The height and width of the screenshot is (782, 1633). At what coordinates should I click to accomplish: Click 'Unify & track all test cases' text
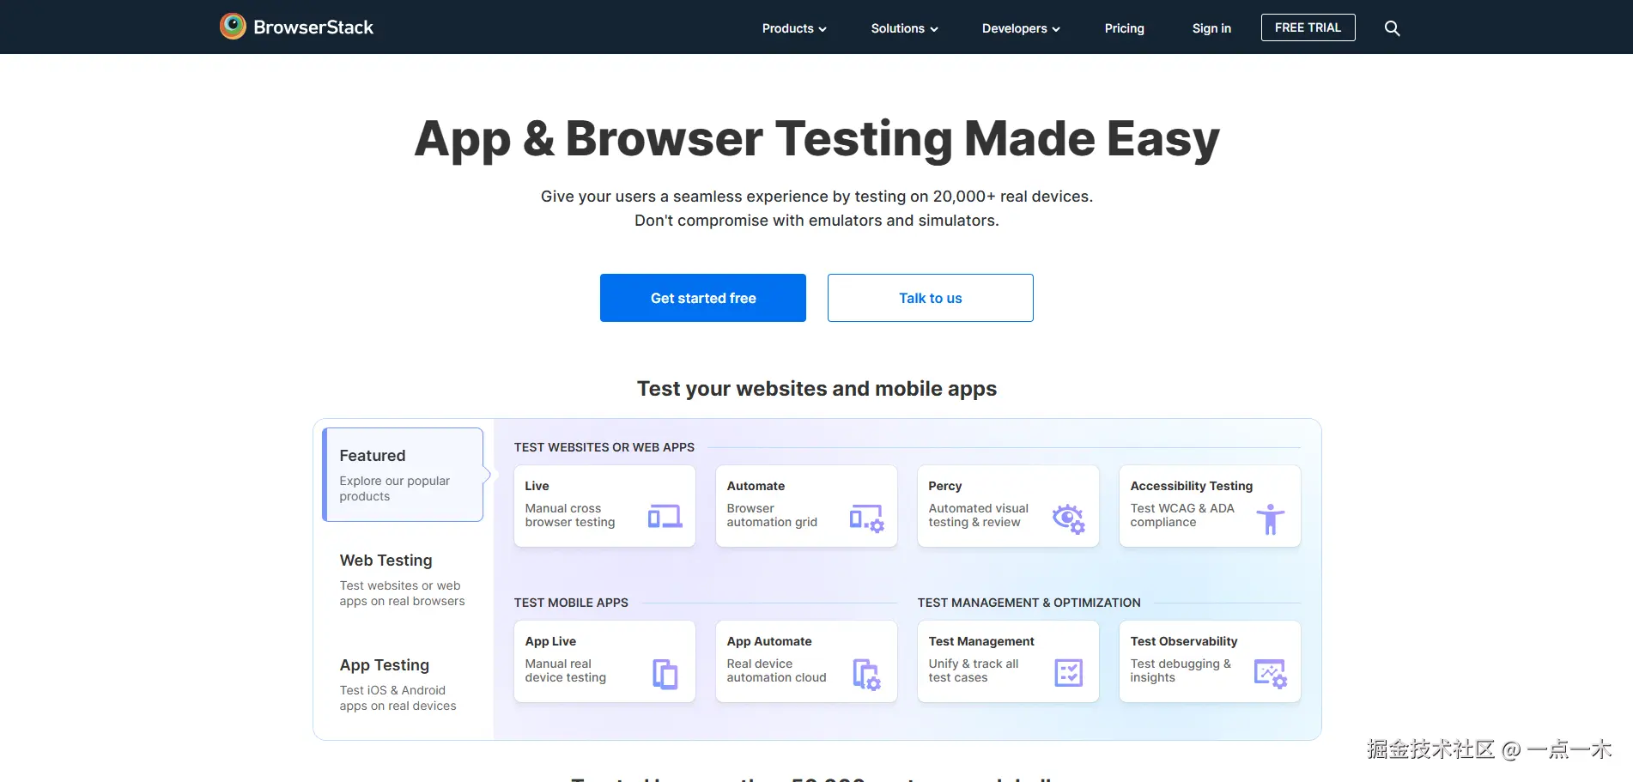coord(973,670)
